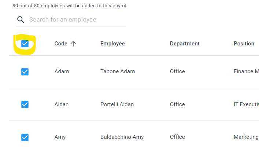Select the Aidan employee code cell
The image size is (259, 163).
point(62,104)
